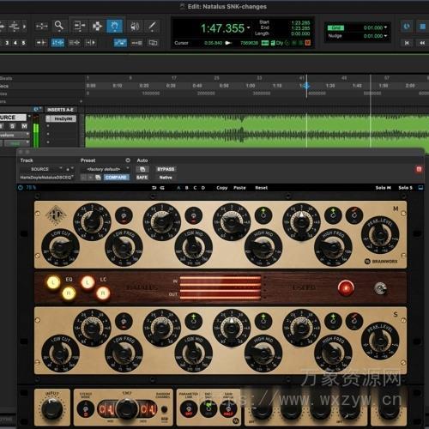The width and height of the screenshot is (429, 429).
Task: Click the Paste settings button
Action: coord(239,188)
